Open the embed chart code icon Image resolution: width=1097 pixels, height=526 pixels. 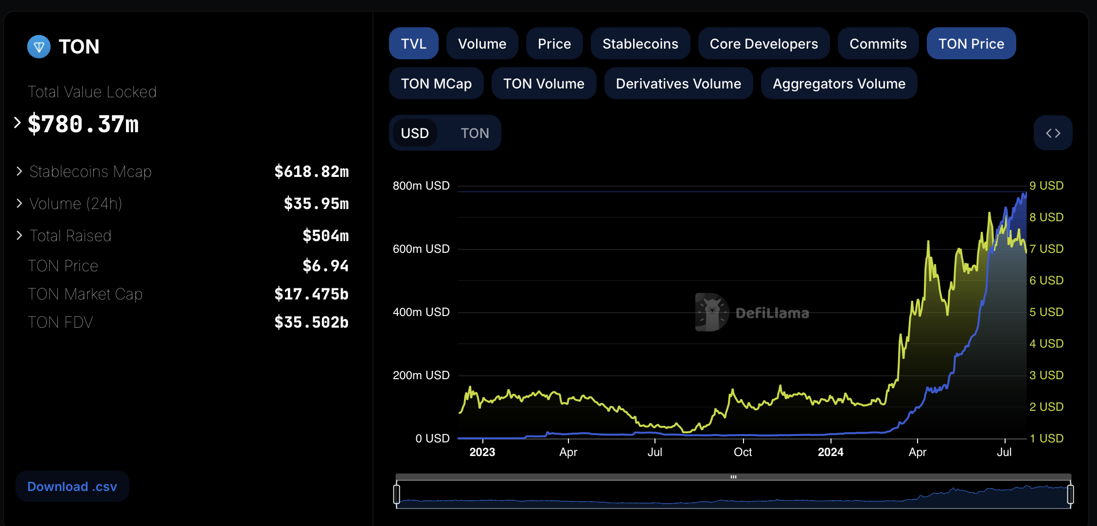coord(1053,133)
